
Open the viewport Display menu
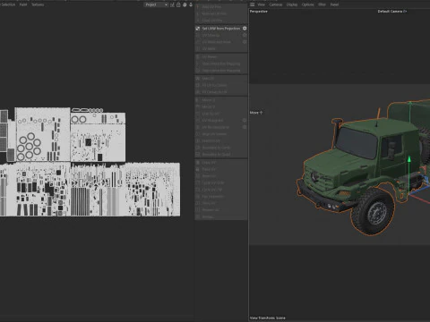(x=292, y=4)
